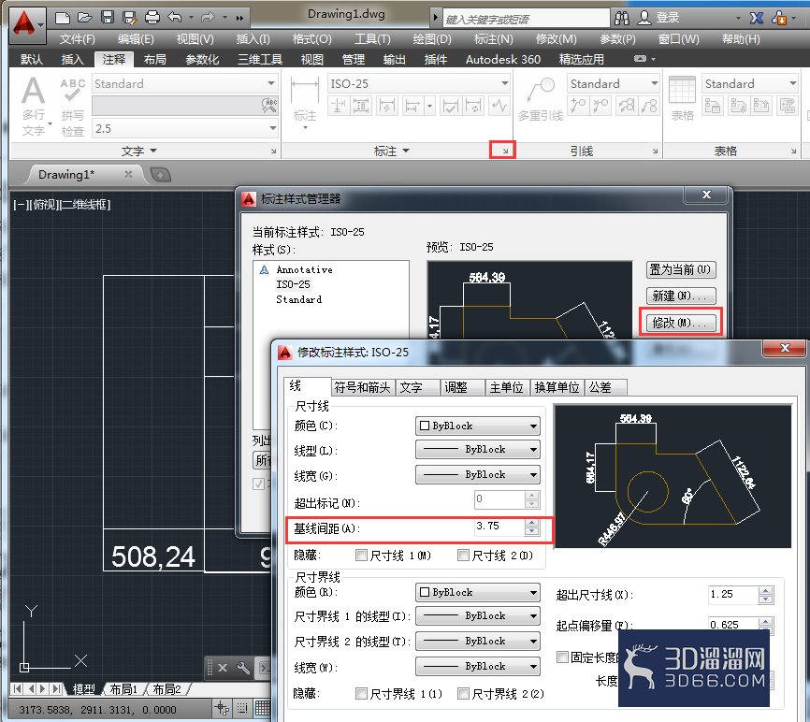Screen dimensions: 810x722
Task: Click the Dimension Break icon
Action: click(x=339, y=107)
